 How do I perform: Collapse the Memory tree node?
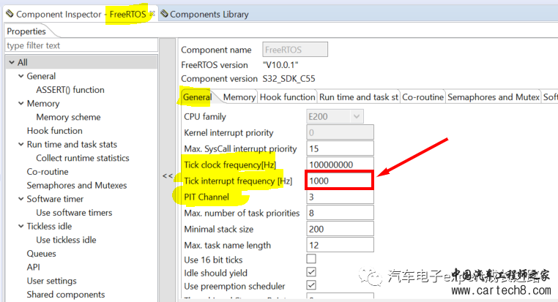(x=21, y=103)
